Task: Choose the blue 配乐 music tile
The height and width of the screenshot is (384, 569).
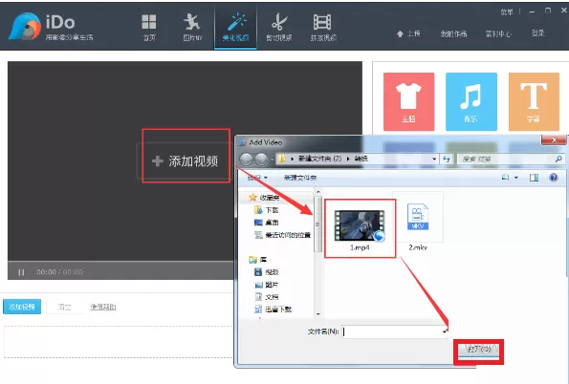Action: [471, 101]
